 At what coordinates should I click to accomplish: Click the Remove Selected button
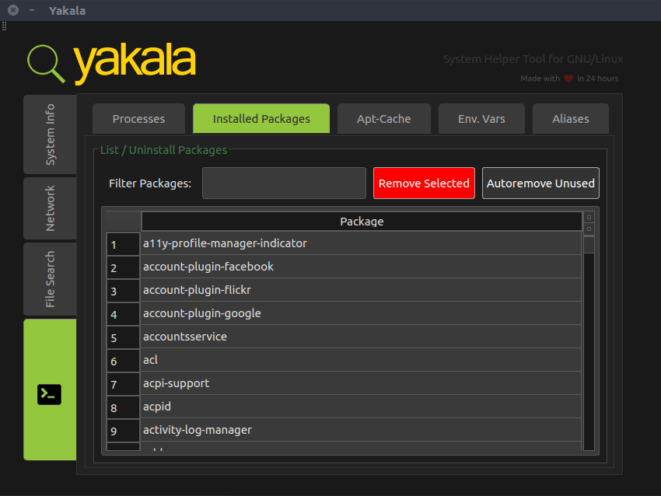(424, 183)
